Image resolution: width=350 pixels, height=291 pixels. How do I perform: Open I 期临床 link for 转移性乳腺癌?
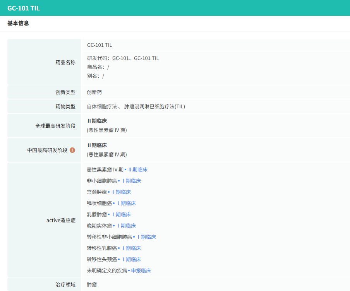click(x=131, y=248)
